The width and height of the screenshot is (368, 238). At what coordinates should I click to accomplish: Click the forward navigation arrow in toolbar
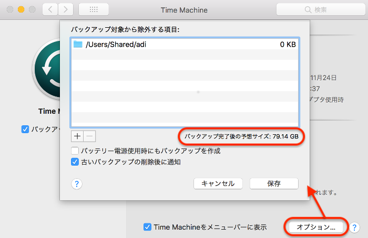pyautogui.click(x=66, y=9)
